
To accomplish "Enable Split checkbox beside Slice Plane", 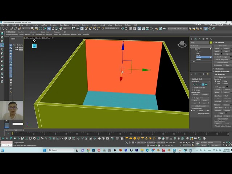I will [x=225, y=96].
